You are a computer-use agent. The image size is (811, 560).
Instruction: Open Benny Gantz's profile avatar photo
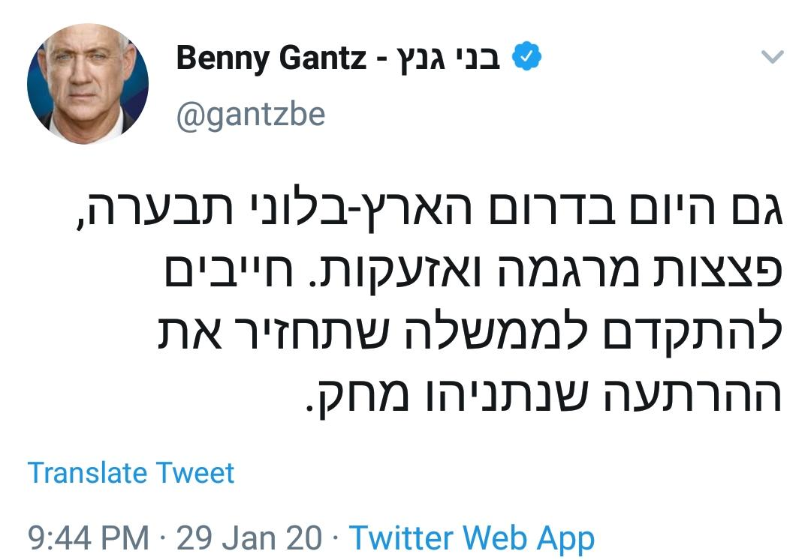[x=88, y=84]
